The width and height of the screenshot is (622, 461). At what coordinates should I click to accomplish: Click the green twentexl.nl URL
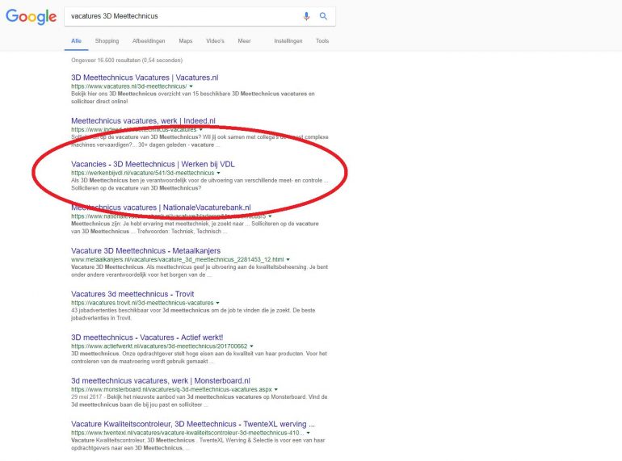pyautogui.click(x=187, y=433)
